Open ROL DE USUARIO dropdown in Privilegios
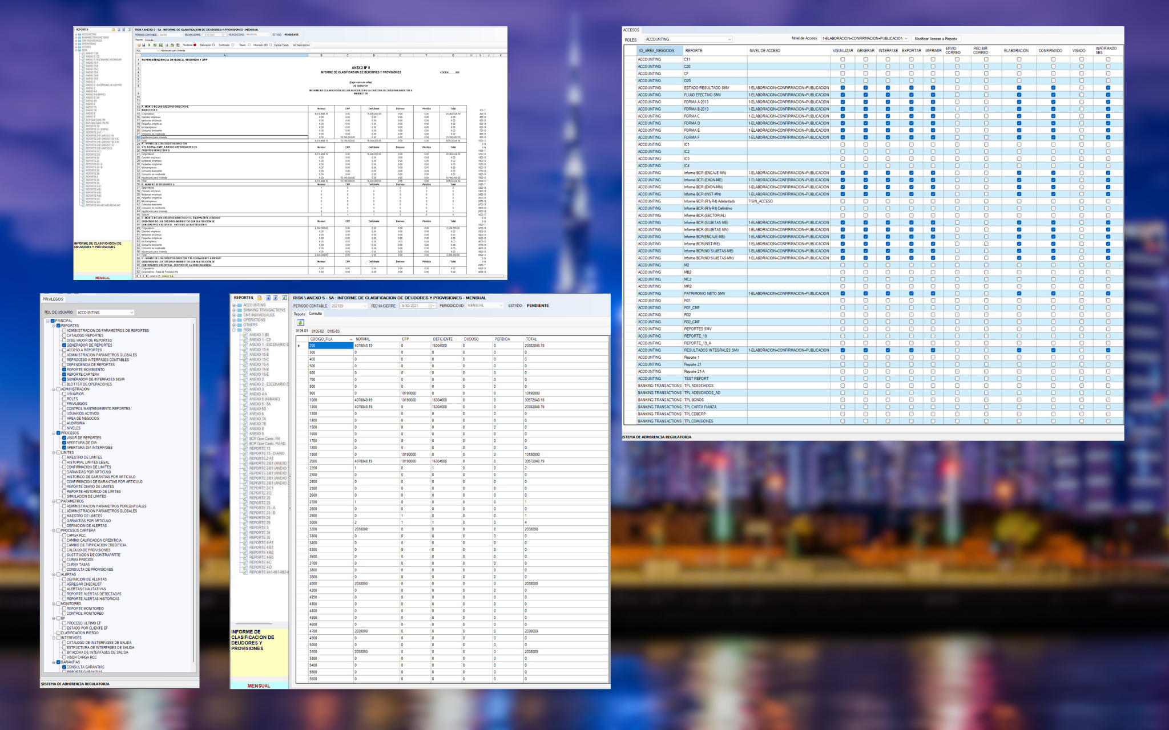The image size is (1169, 730). [x=106, y=313]
